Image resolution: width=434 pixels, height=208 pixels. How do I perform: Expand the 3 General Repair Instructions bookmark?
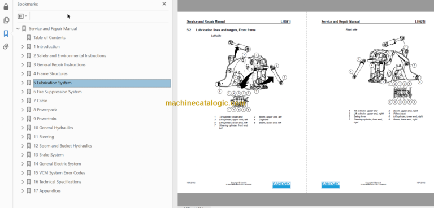(23, 64)
